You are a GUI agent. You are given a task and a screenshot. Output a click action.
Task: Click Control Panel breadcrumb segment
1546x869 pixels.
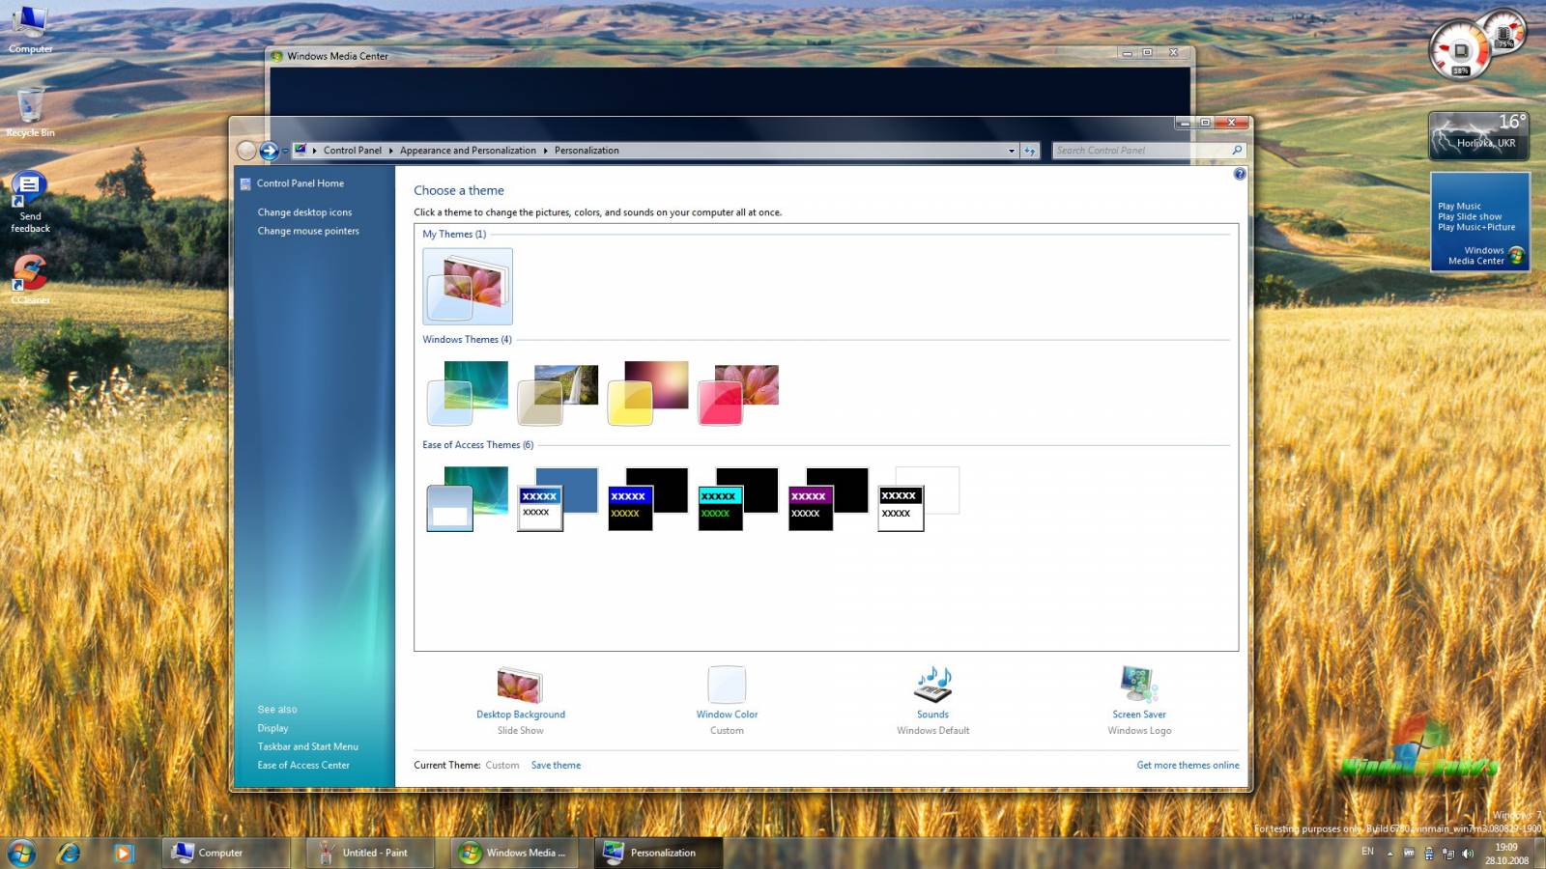click(353, 151)
